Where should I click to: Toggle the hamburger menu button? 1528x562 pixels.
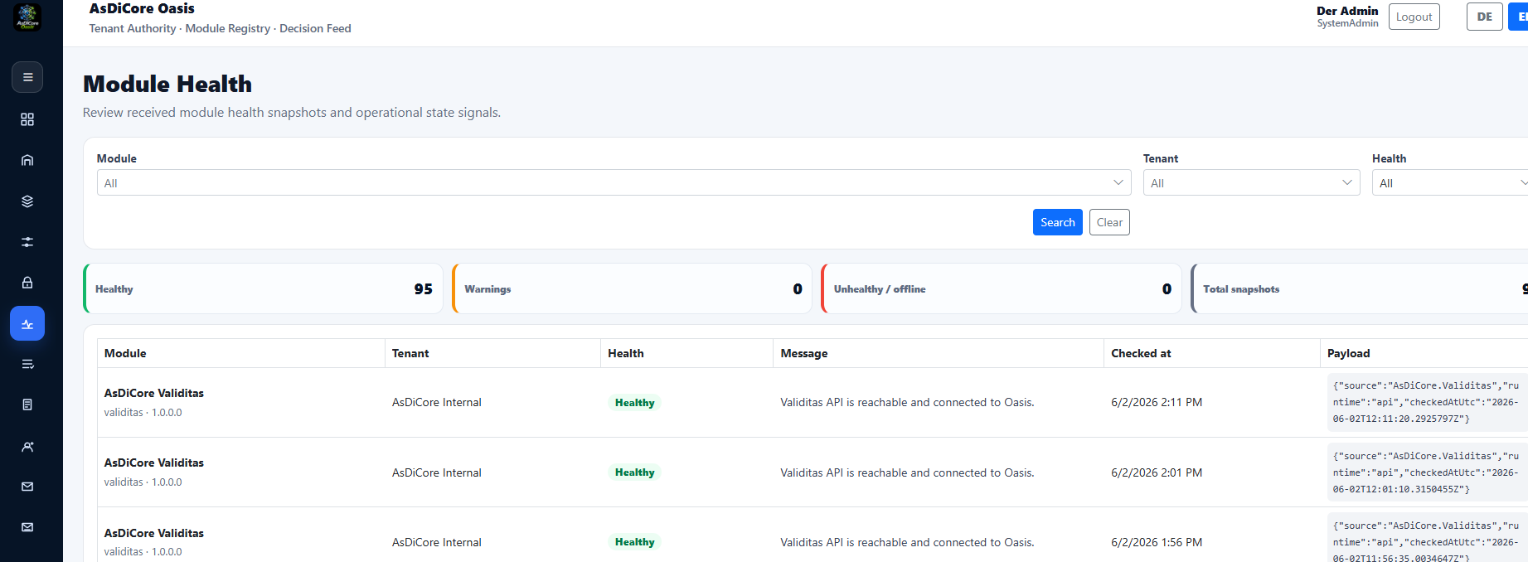[27, 77]
